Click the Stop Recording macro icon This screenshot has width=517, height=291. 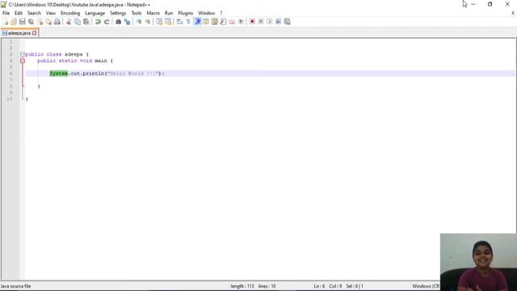261,22
